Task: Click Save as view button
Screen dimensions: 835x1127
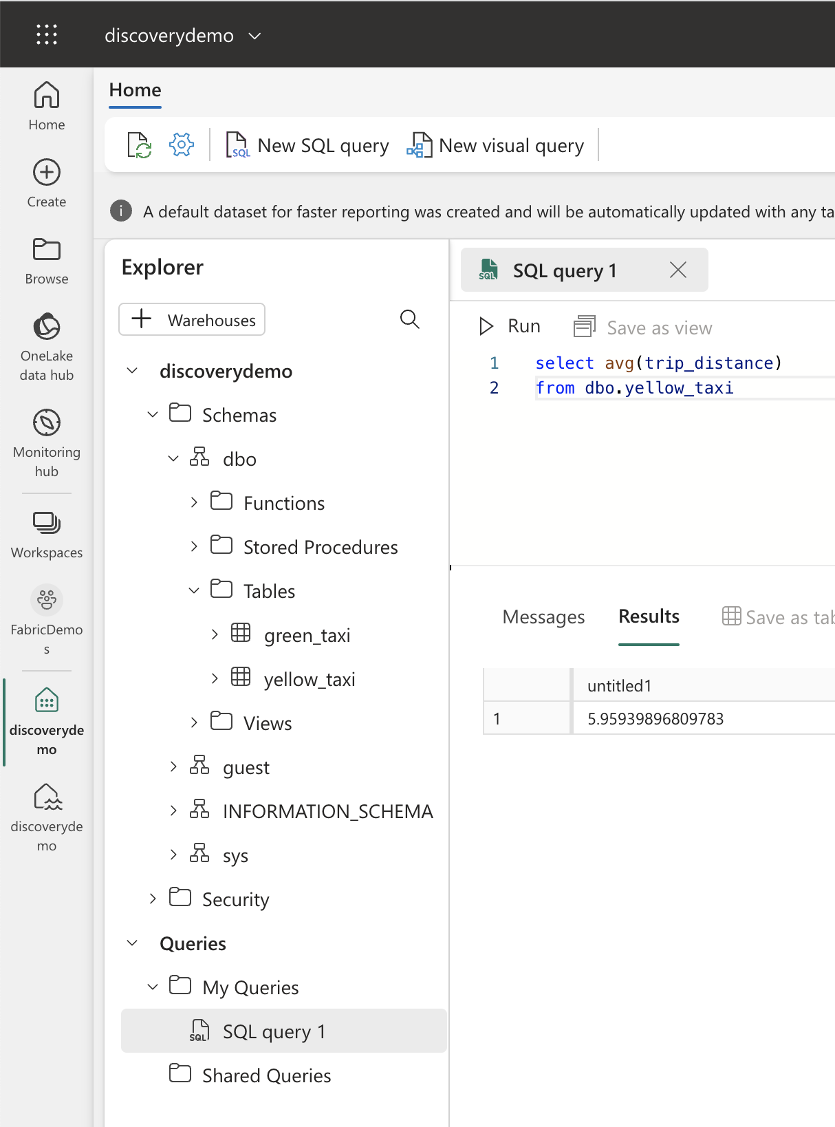Action: 643,328
